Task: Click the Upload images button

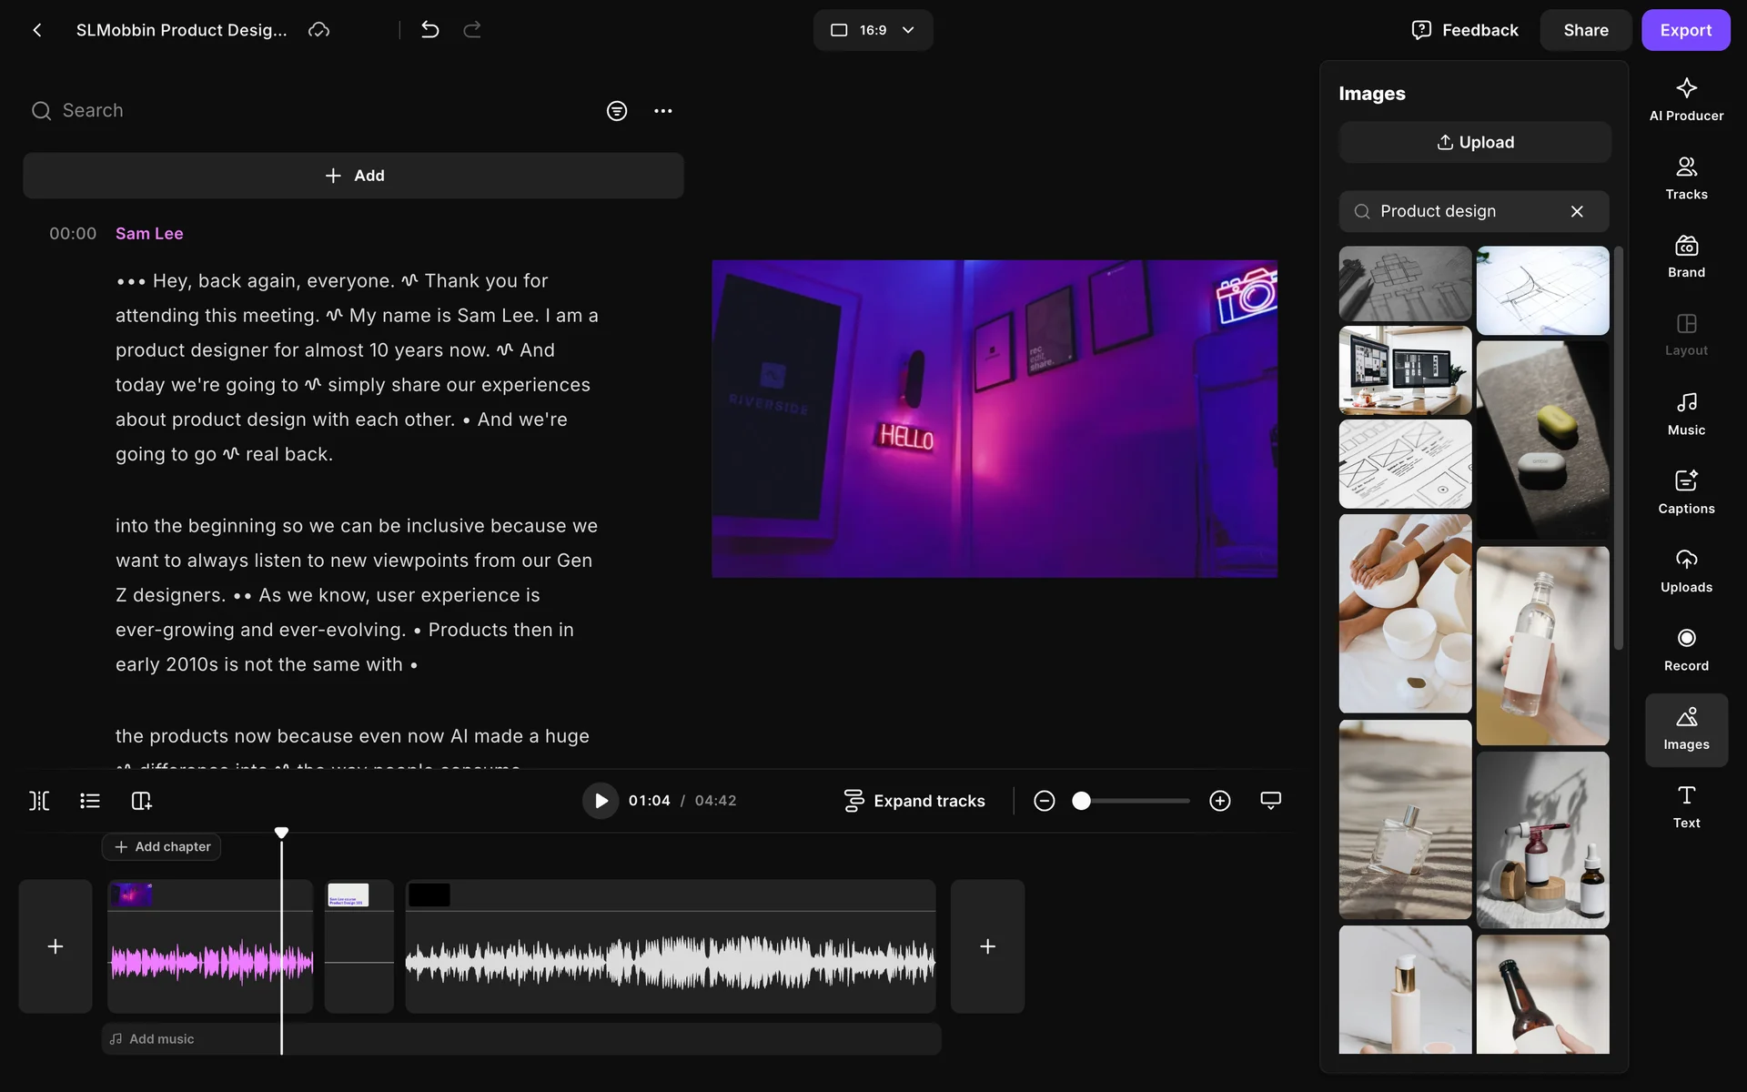Action: pyautogui.click(x=1474, y=143)
